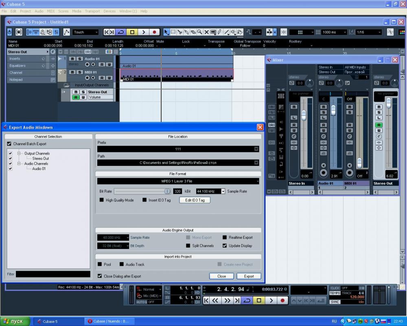
Task: Record-enable the Audio 01 track
Action: tap(87, 64)
